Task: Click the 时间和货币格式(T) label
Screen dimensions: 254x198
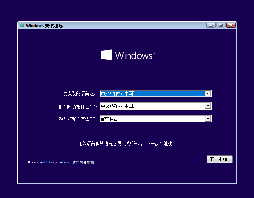Action: pyautogui.click(x=78, y=107)
